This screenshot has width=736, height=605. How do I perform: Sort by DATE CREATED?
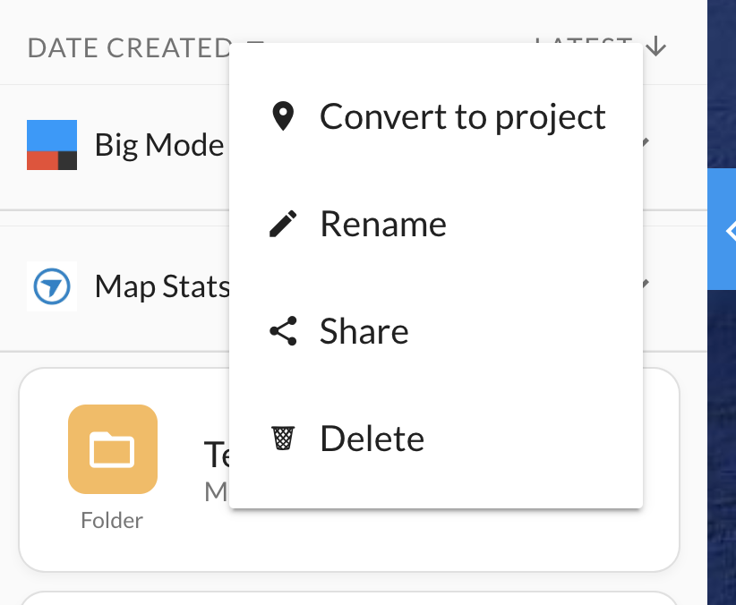pos(130,47)
